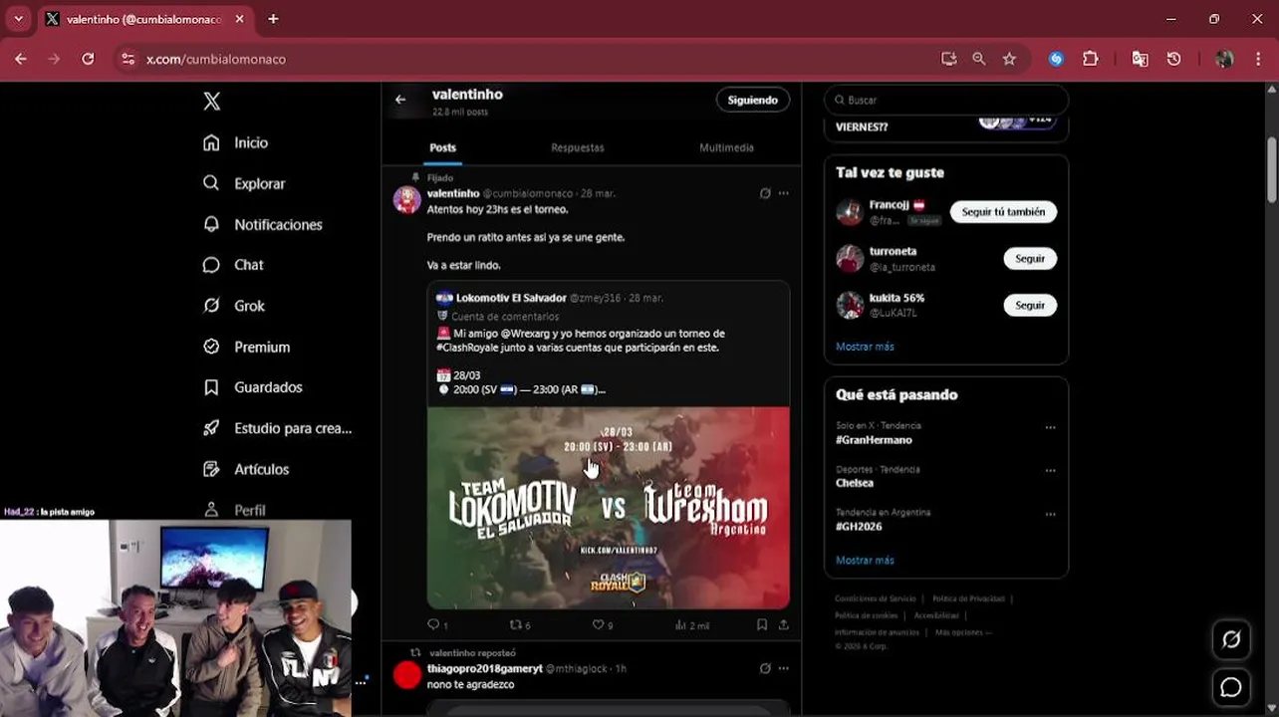
Task: Go back with profile header arrow
Action: 400,100
